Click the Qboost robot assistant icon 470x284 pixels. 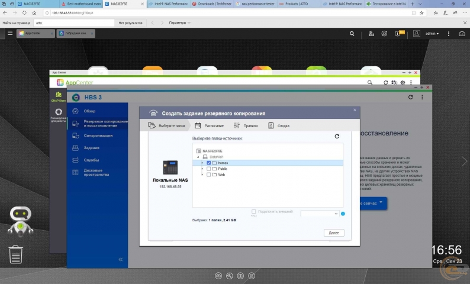(x=20, y=220)
